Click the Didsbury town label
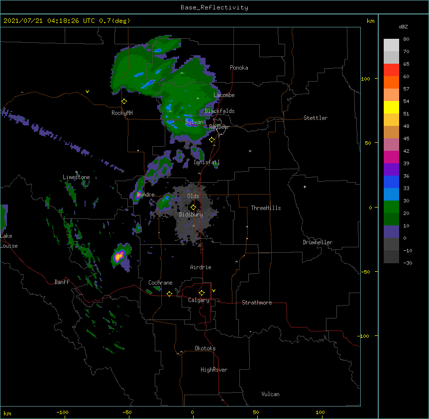 coord(191,214)
